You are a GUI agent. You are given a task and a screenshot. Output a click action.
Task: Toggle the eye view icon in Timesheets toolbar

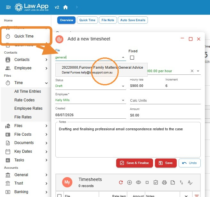click(x=138, y=182)
